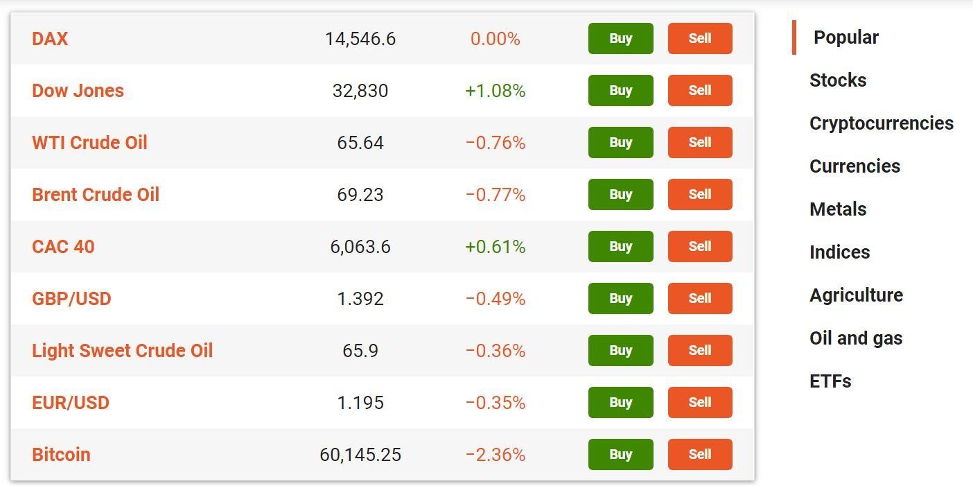Screen dimensions: 973x486
Task: Switch to the Stocks category
Action: pos(838,80)
